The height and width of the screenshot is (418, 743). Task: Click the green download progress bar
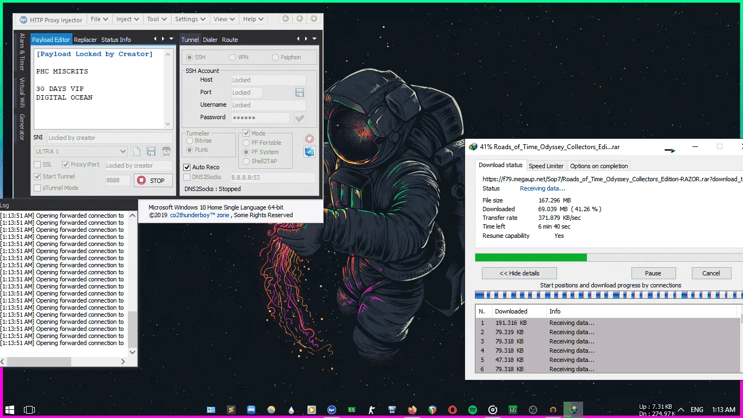[531, 257]
